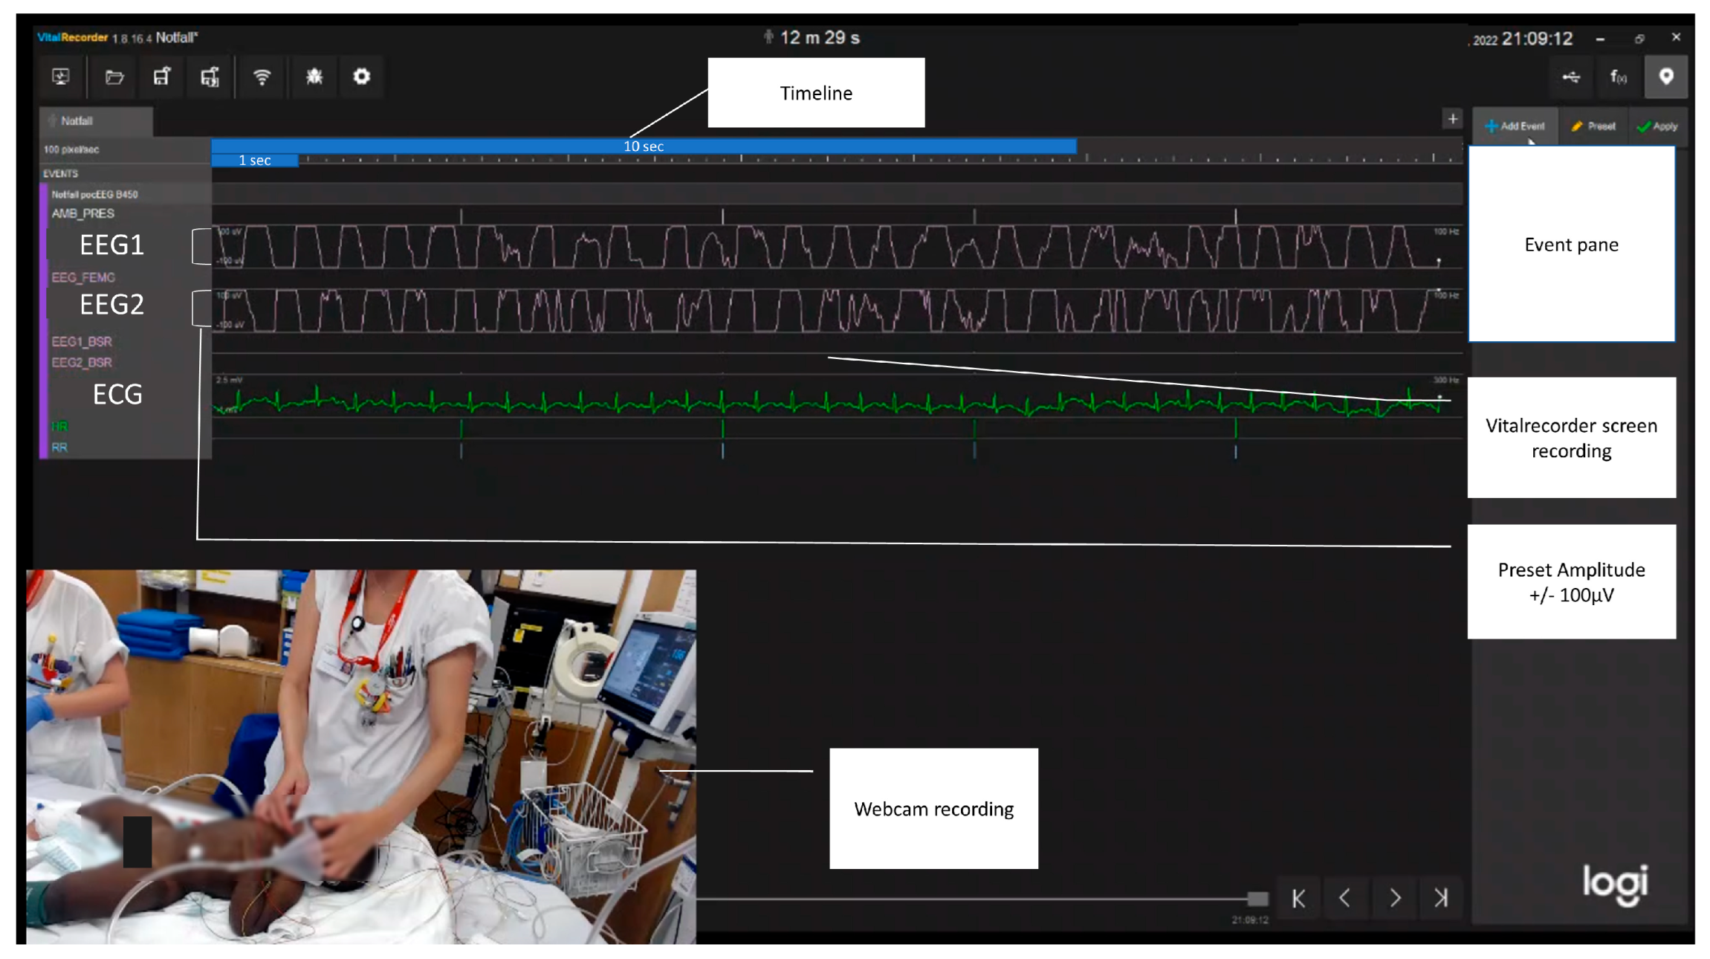Open the wireless network connection icon
Viewport: 1710px width, 959px height.
tap(262, 77)
